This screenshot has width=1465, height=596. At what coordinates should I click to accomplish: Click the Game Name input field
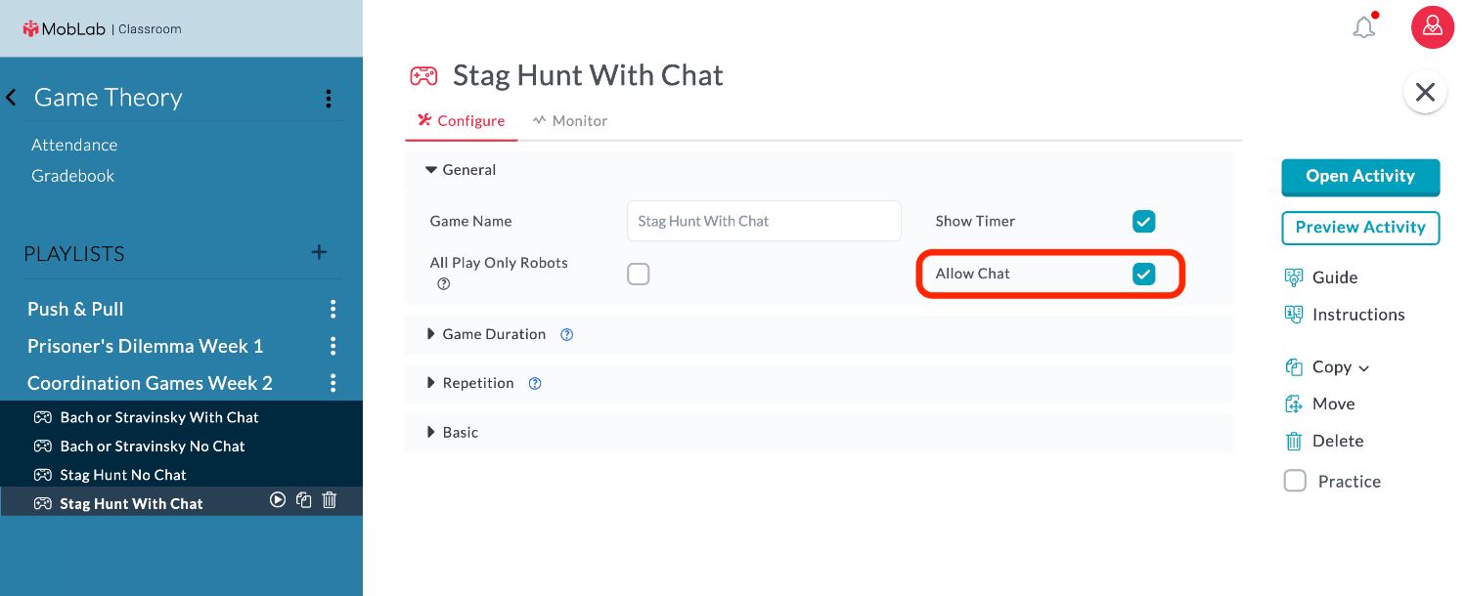point(764,221)
